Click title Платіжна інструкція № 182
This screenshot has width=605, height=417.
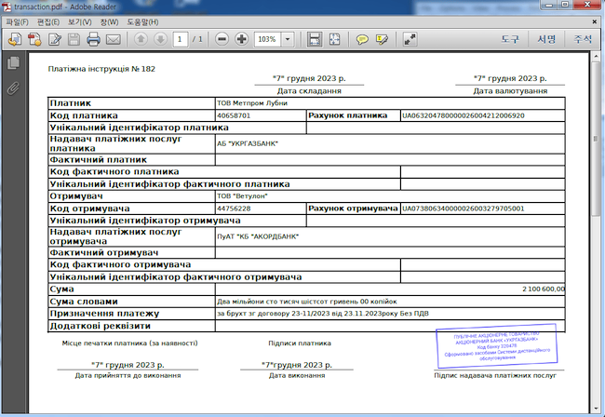[x=101, y=69]
